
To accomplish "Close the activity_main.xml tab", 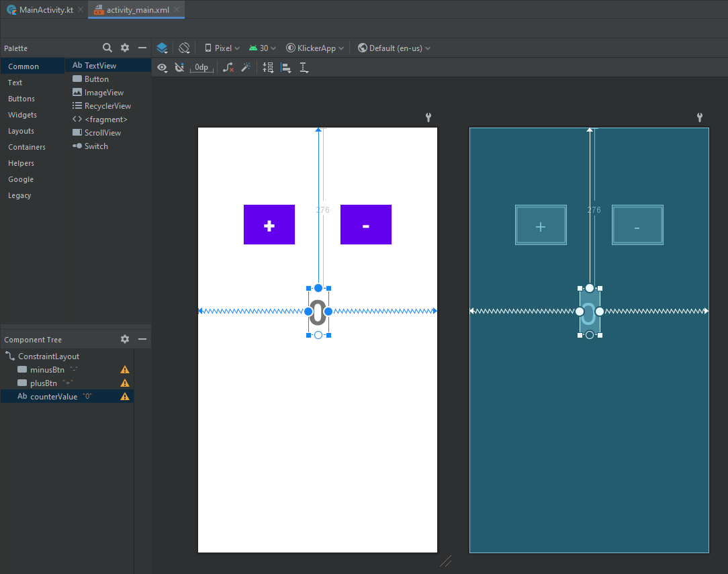I will (x=177, y=10).
